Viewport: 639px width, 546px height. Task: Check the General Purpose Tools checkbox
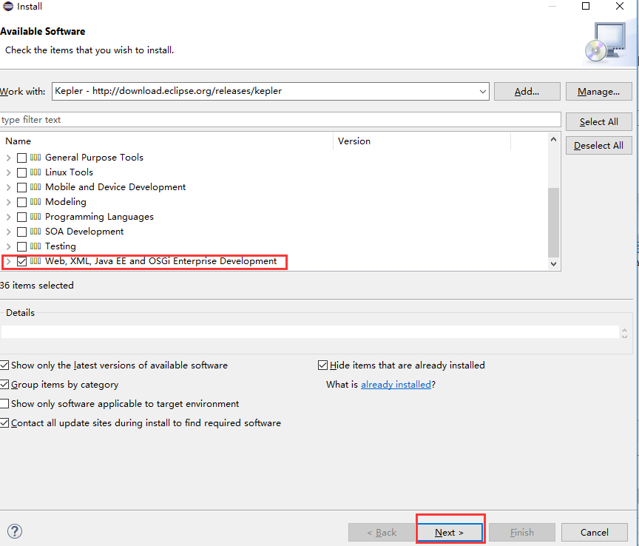click(21, 158)
